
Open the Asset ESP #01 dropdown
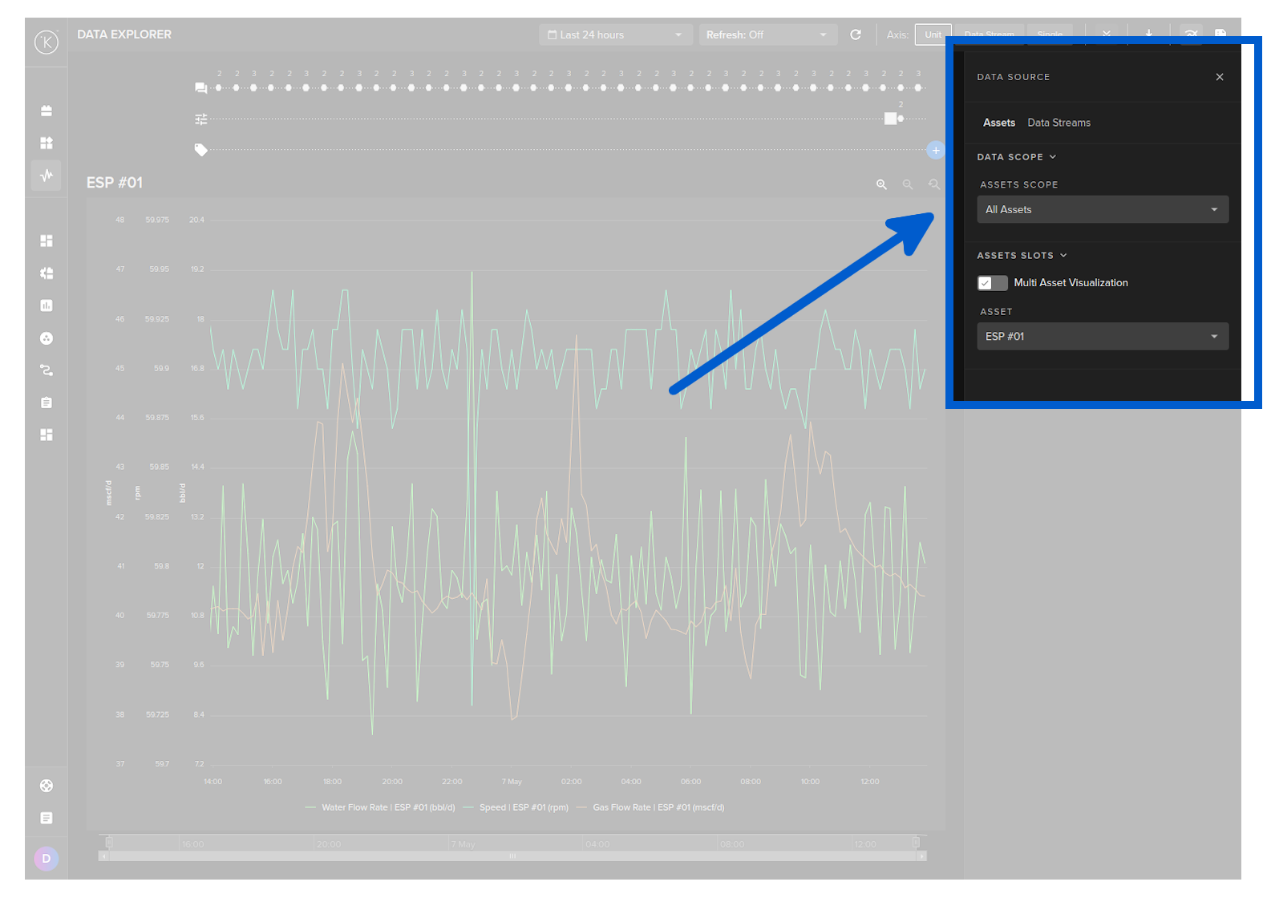[1102, 337]
